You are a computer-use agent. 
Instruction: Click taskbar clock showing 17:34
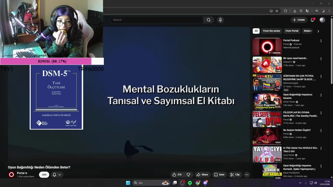[325, 183]
